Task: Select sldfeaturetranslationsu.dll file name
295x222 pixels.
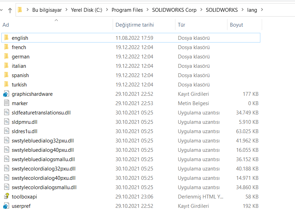Action: pos(41,113)
